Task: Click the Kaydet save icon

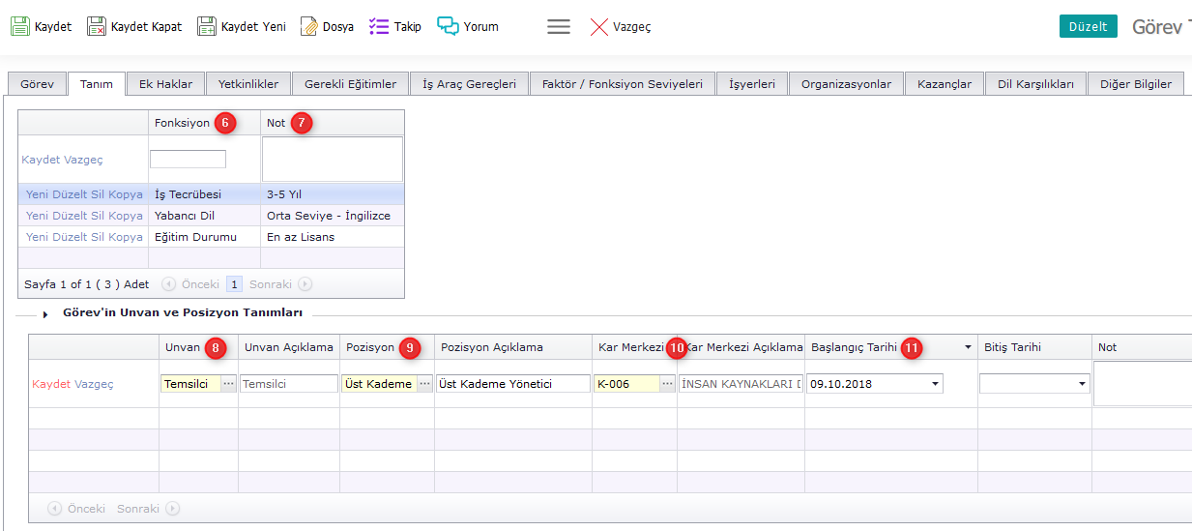Action: tap(20, 26)
